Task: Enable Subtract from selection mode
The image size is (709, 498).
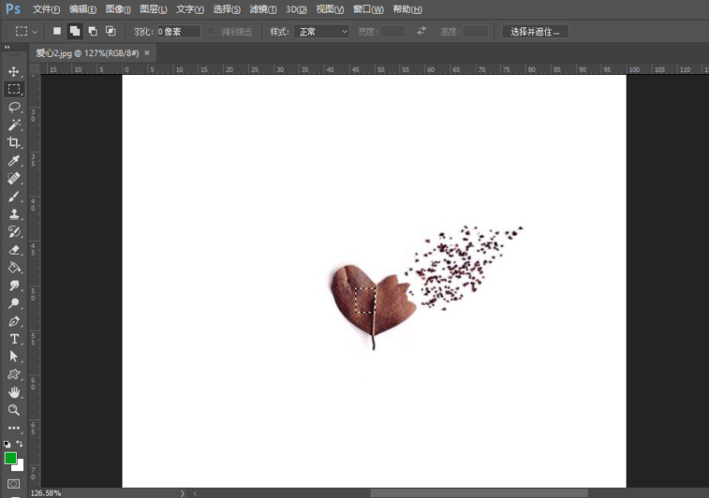Action: pyautogui.click(x=93, y=31)
